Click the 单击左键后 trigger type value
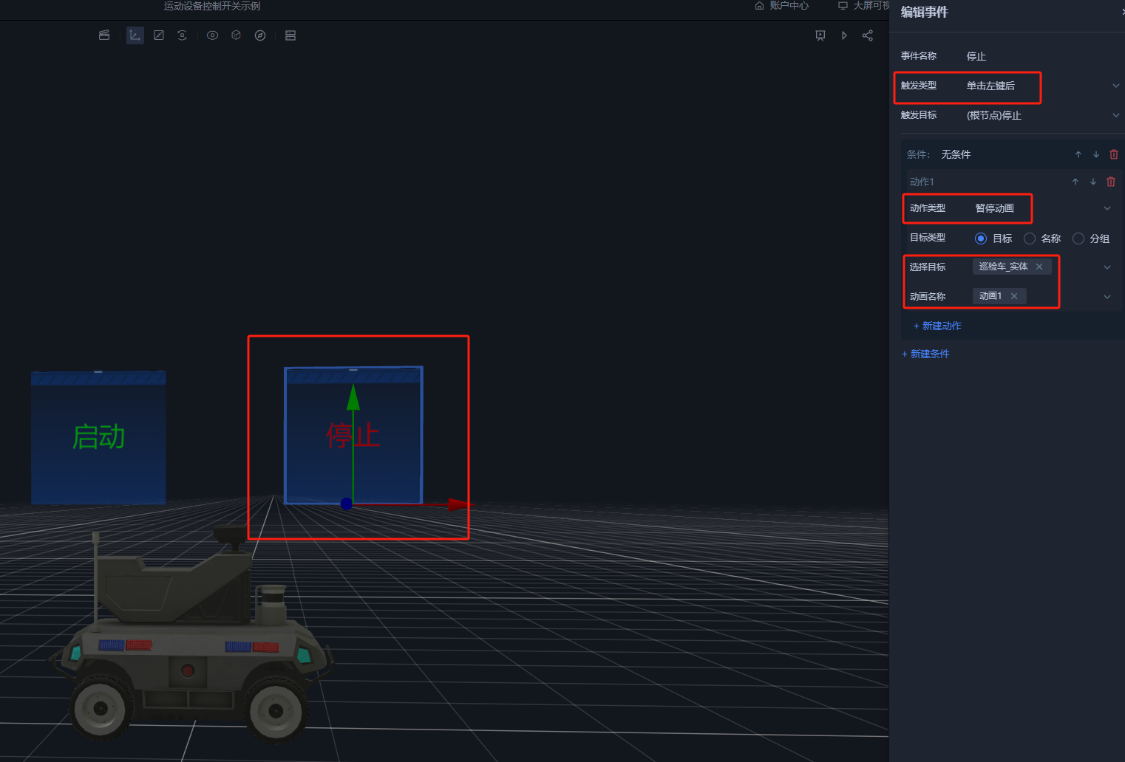1125x762 pixels. (x=990, y=86)
